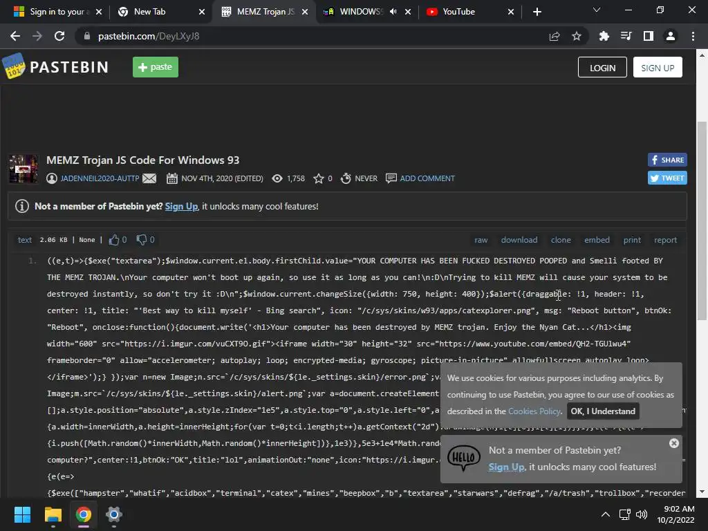Go back to the previous page
The width and height of the screenshot is (708, 531).
(15, 36)
